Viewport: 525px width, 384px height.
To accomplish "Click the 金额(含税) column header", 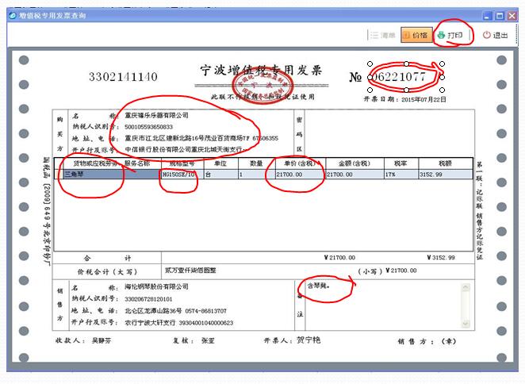I will (349, 163).
